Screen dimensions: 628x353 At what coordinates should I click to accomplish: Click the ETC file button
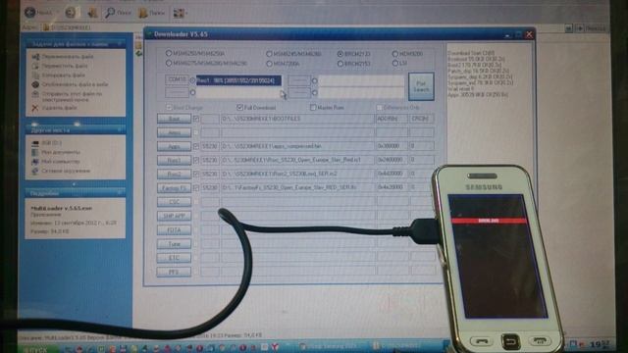174,258
